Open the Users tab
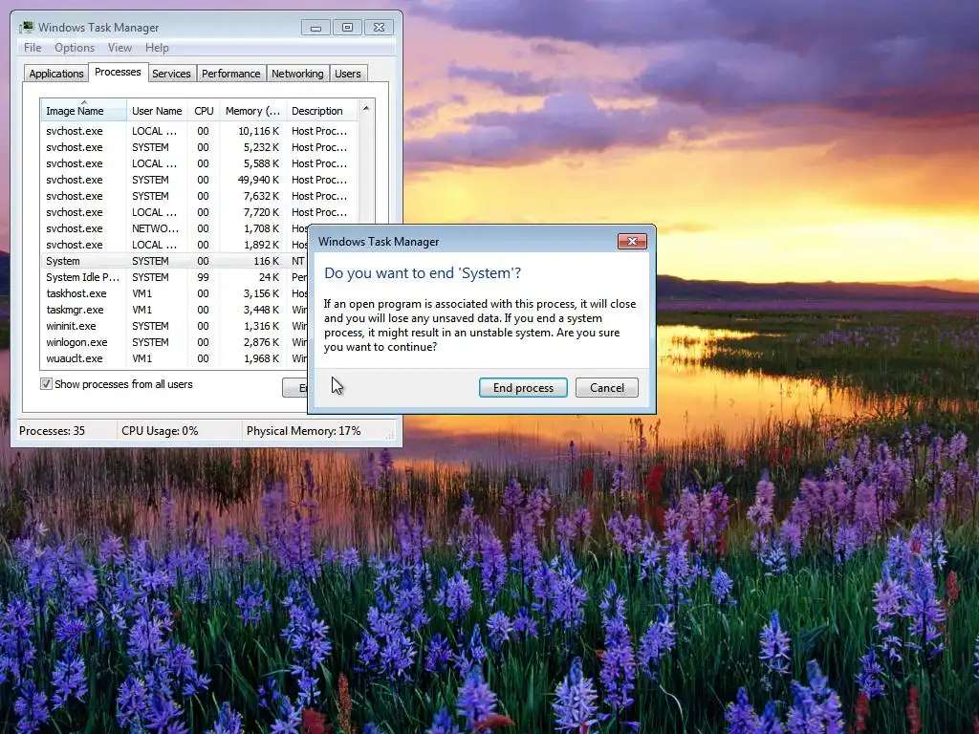 348,74
